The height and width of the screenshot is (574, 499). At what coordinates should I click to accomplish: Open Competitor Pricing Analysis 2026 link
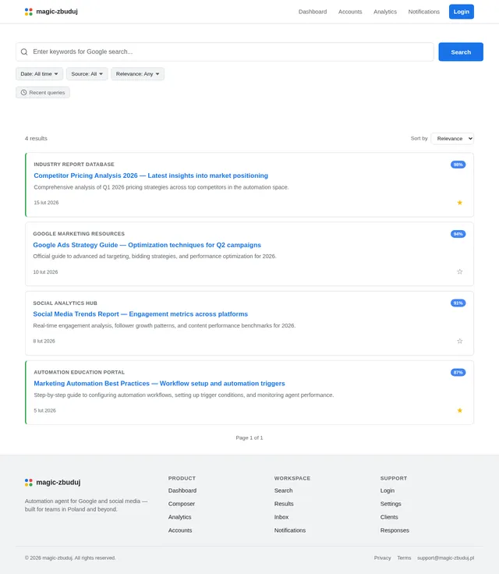click(150, 175)
